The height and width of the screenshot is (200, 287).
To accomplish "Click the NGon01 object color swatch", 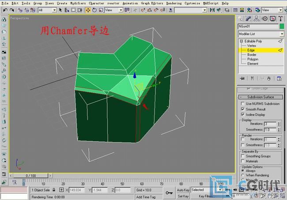I will 281,26.
